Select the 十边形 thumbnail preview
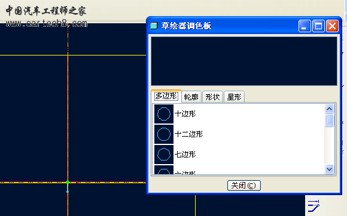 pos(164,114)
